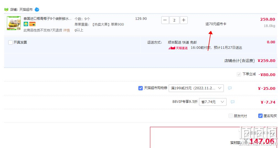Toggle the 下单立减 checkbox
280x148 pixels.
(x=239, y=74)
